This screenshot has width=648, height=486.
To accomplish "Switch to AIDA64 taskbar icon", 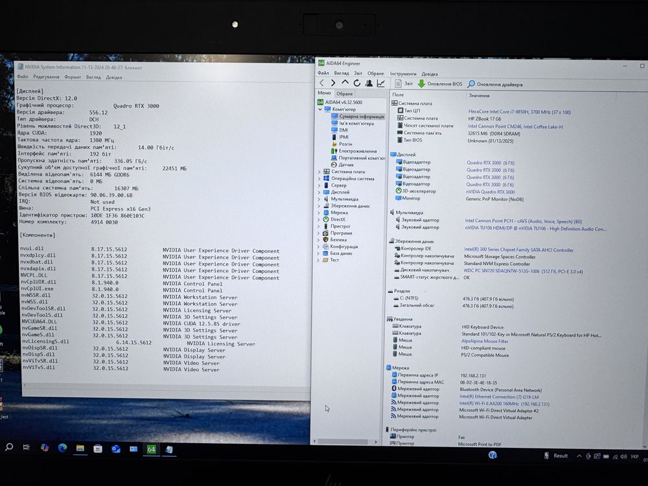I will tap(151, 449).
